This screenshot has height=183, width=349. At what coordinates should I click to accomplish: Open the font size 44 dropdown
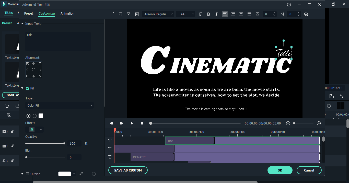coord(185,14)
